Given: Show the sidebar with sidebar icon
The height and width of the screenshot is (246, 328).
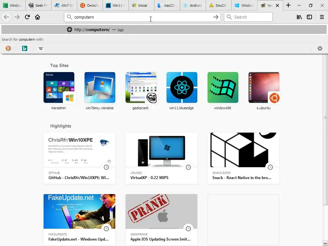Looking at the screenshot, I should coord(309,17).
